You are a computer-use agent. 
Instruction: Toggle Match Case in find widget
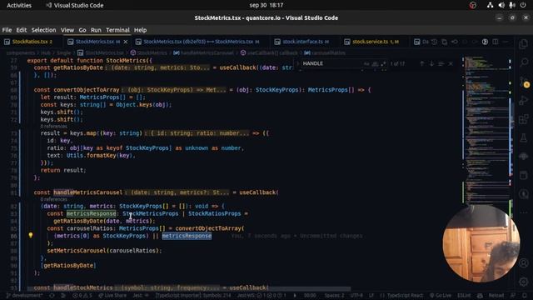coord(366,63)
